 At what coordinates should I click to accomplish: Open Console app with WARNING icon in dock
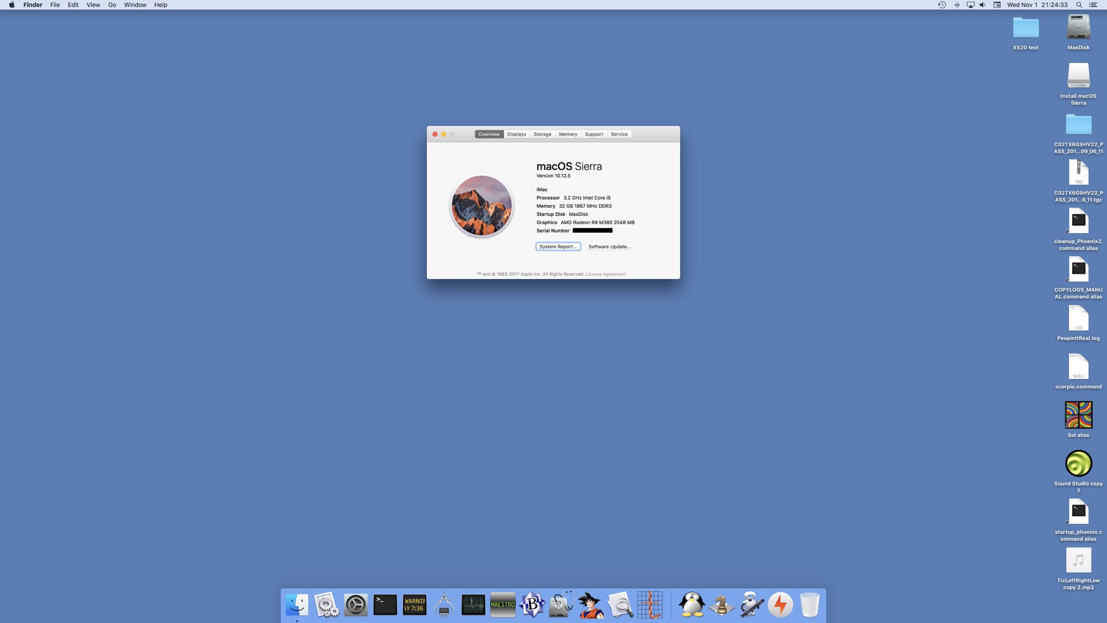coord(415,604)
